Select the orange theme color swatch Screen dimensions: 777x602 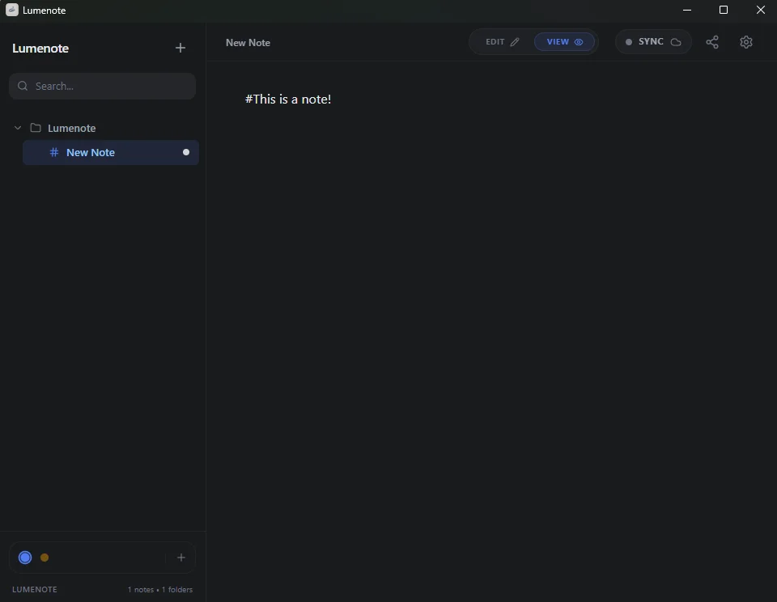click(x=45, y=557)
